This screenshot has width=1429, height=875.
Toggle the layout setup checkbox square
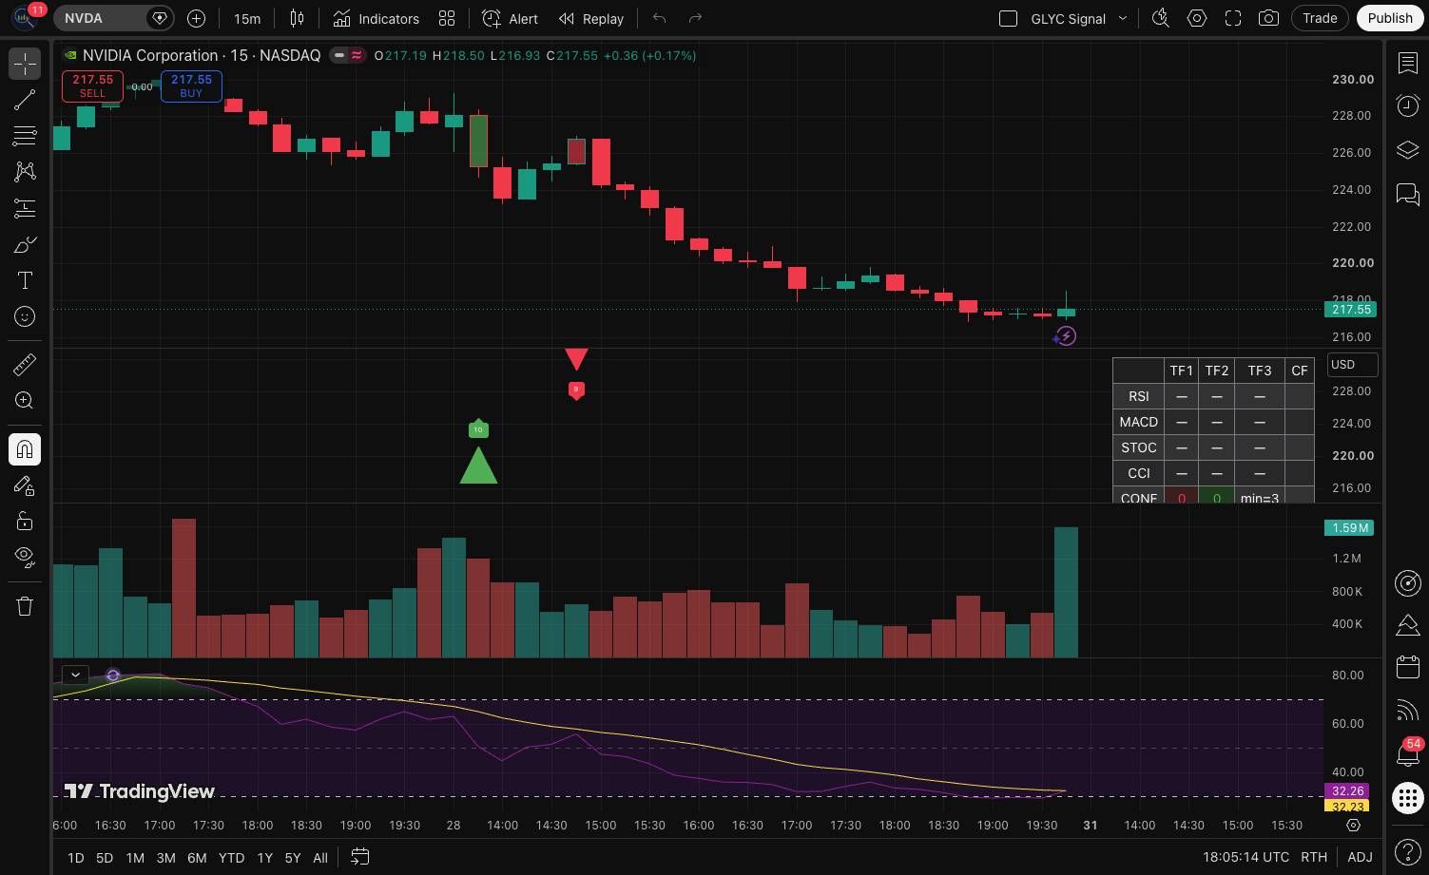tap(1009, 18)
